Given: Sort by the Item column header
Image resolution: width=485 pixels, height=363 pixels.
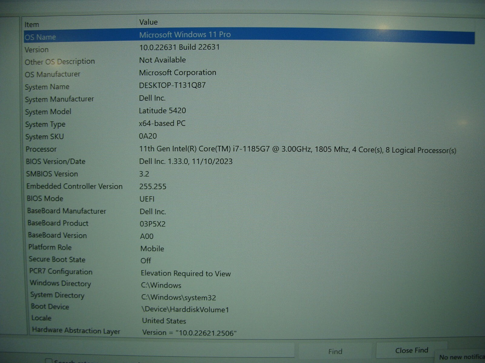Looking at the screenshot, I should 32,25.
